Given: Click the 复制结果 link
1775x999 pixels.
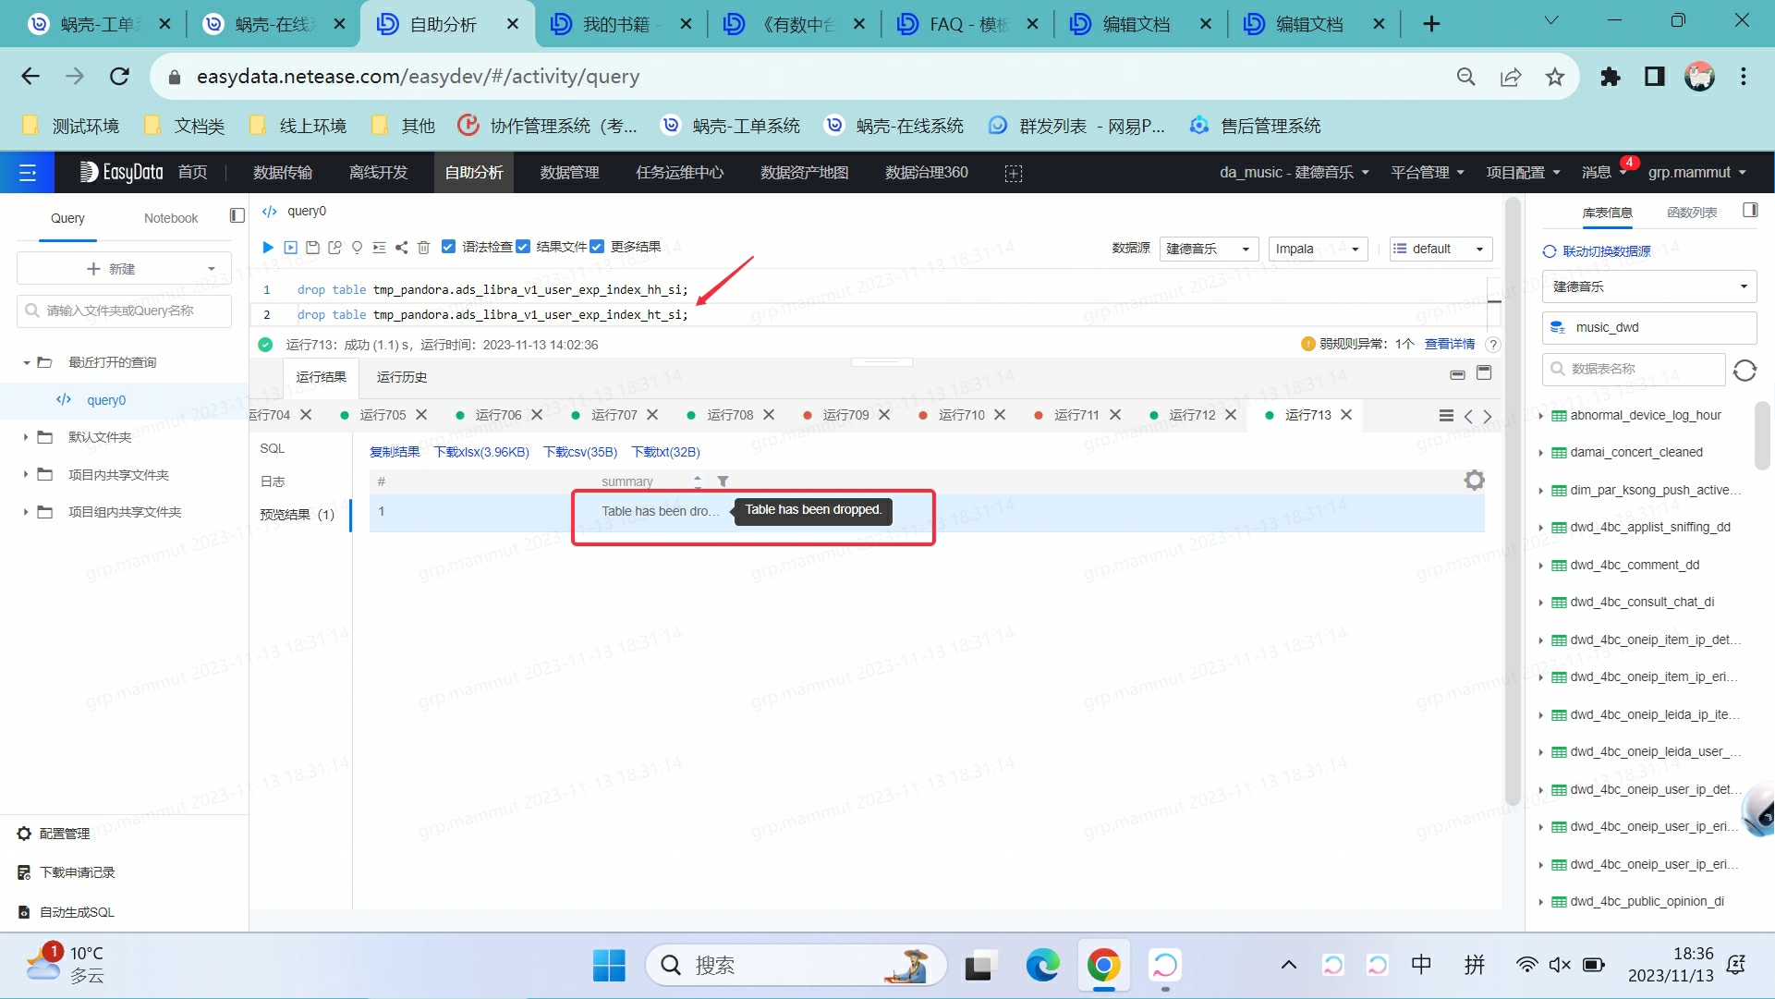Looking at the screenshot, I should pyautogui.click(x=394, y=452).
